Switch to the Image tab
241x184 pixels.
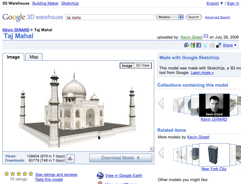(x=13, y=57)
